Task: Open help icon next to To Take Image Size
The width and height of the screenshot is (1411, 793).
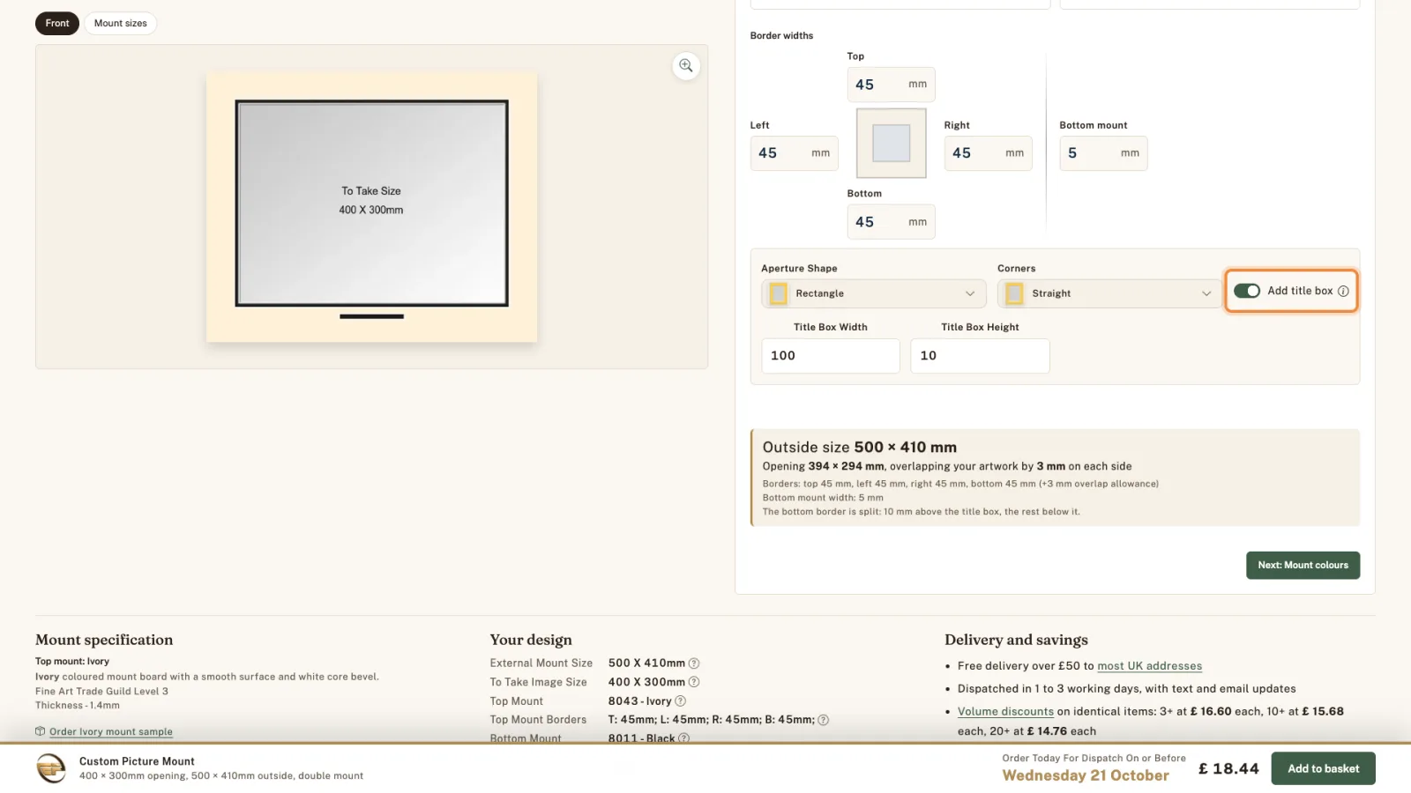Action: tap(694, 682)
